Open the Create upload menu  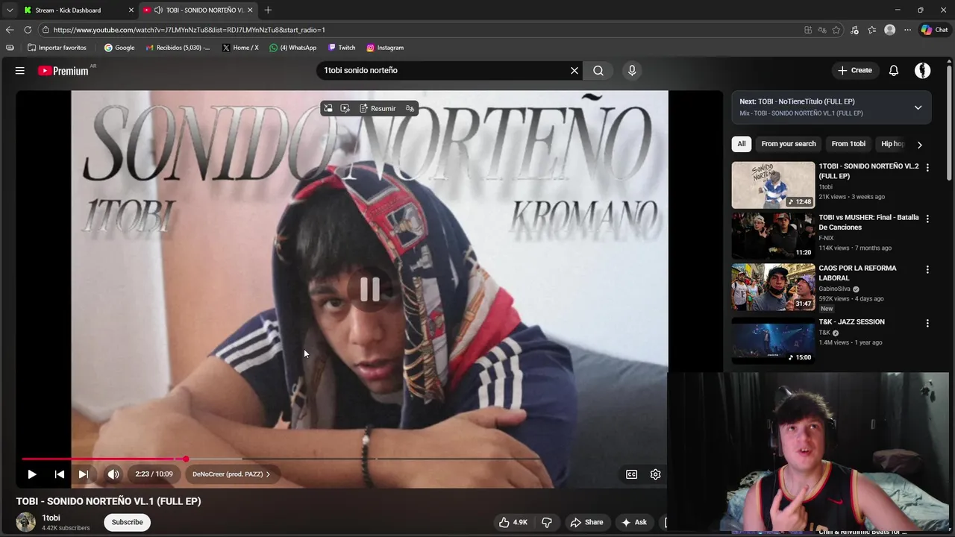(855, 70)
